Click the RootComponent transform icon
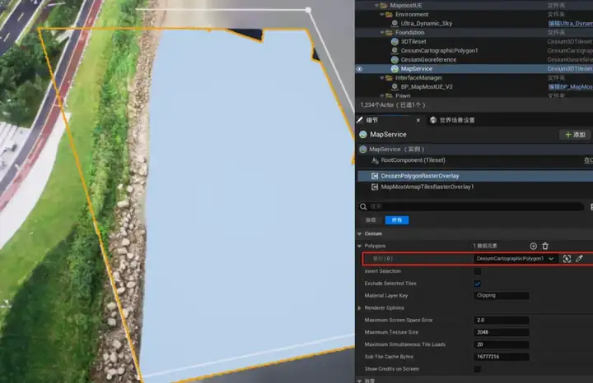Screen dimensions: 593x383 (x=375, y=160)
